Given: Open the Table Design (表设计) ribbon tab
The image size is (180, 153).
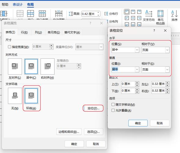Looking at the screenshot, I should click(18, 5).
